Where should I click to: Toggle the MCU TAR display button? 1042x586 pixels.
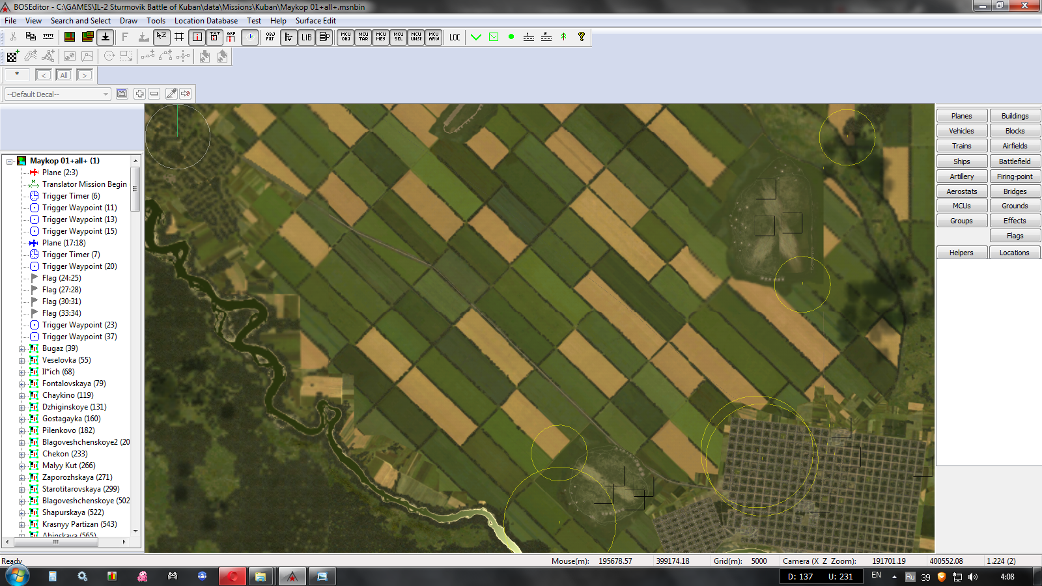coord(363,37)
